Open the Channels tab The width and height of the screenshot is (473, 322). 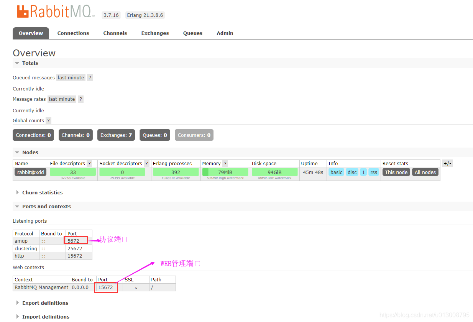coord(115,33)
